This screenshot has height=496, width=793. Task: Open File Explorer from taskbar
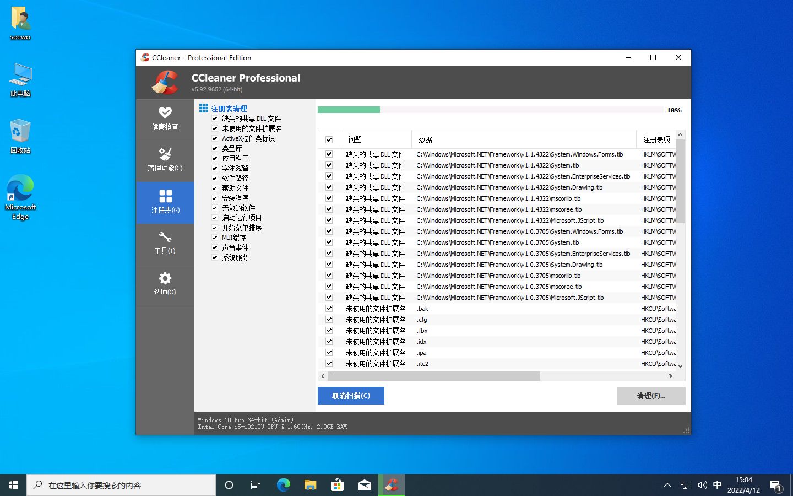point(310,485)
